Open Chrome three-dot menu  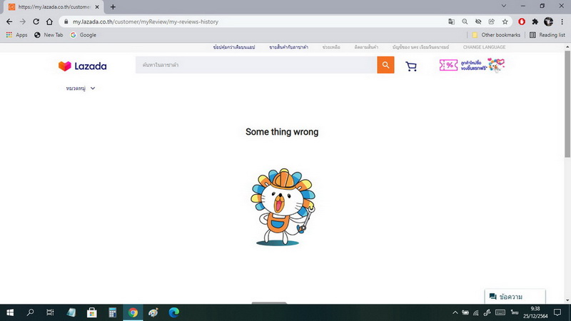point(562,22)
